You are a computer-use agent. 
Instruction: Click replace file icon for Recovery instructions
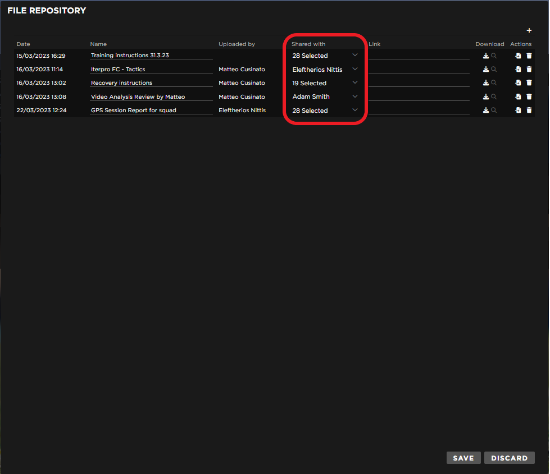(x=518, y=83)
